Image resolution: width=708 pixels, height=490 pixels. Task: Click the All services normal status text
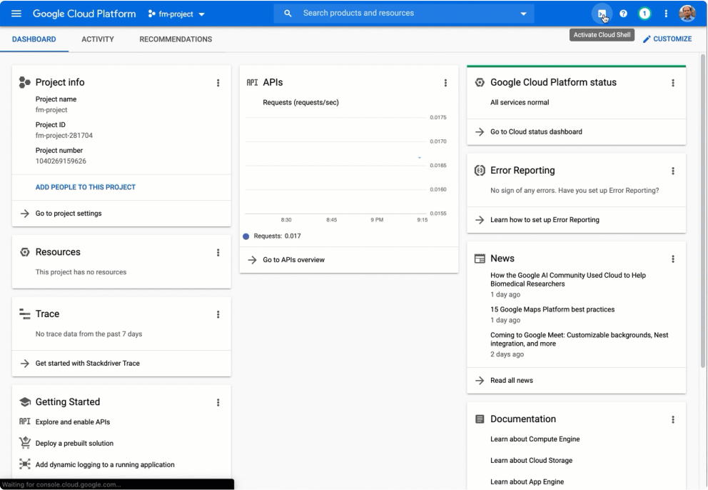520,103
